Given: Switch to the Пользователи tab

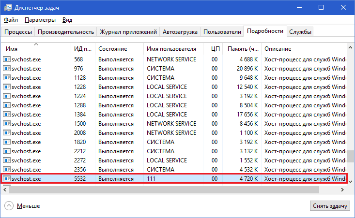Looking at the screenshot, I should point(222,32).
